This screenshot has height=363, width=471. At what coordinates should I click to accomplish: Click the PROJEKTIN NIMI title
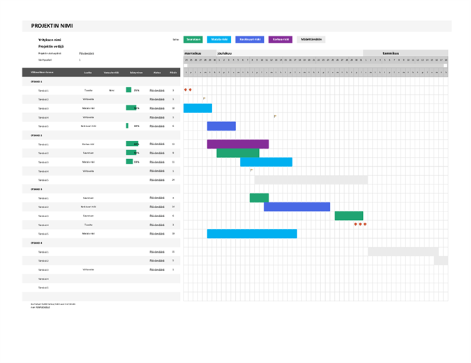(52, 26)
